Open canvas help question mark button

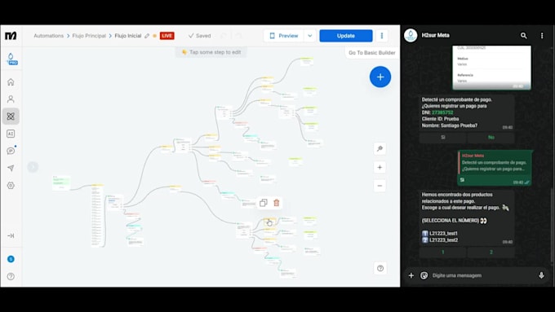point(380,268)
